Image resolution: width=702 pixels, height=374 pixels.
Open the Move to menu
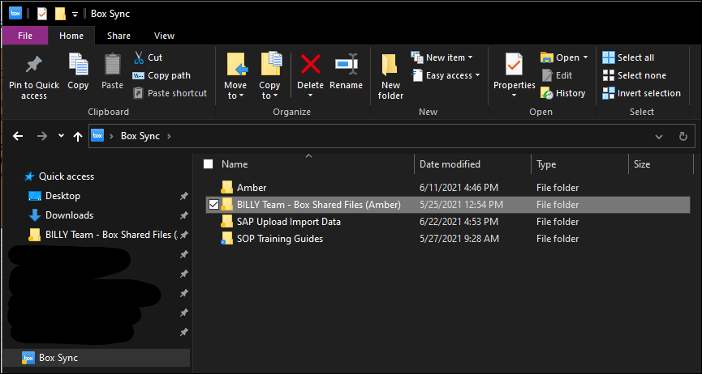click(235, 76)
